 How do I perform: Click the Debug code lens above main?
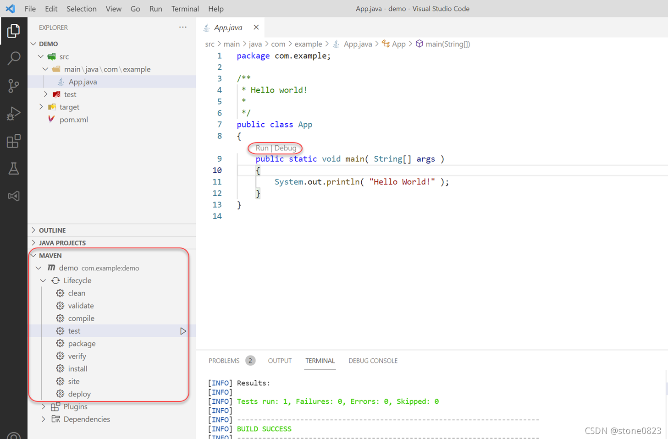click(286, 148)
